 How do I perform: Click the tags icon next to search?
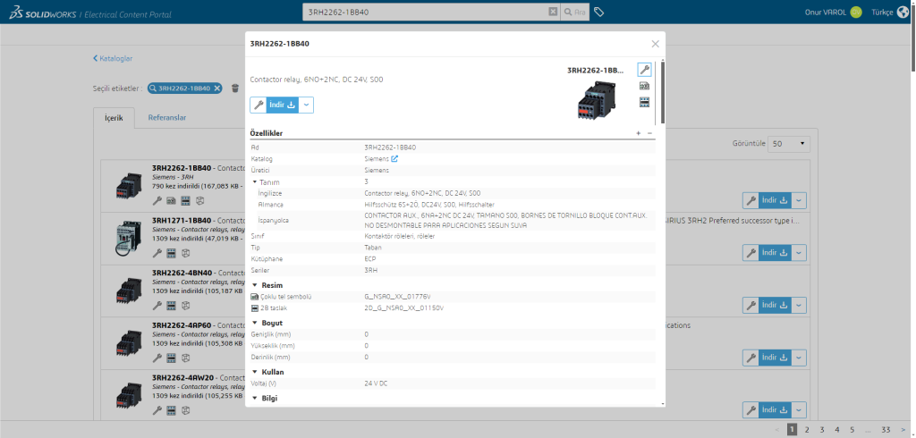click(x=599, y=12)
